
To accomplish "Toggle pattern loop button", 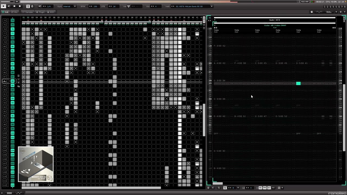I will (9, 6).
